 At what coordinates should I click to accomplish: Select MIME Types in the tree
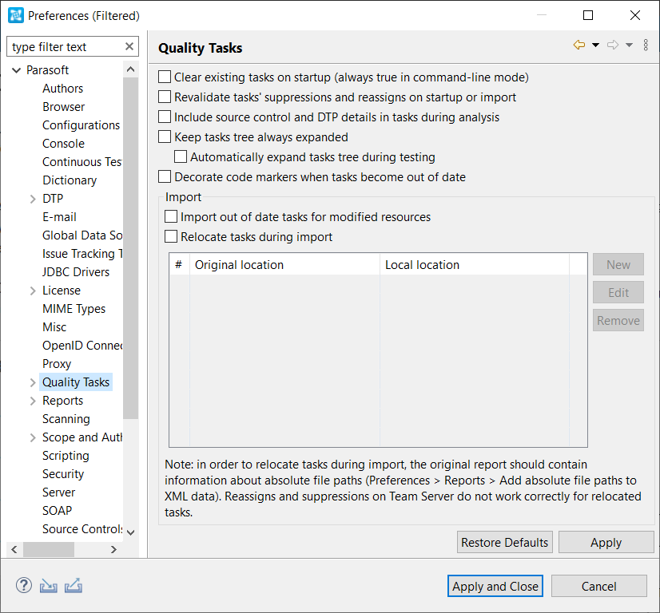pyautogui.click(x=74, y=309)
